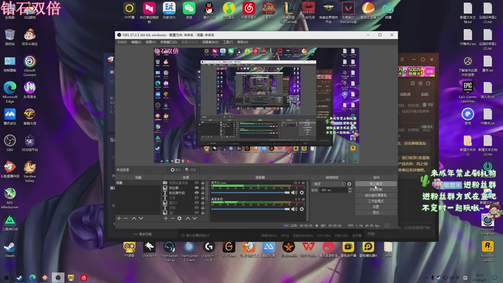
Task: Open Steam desktop shortcut
Action: (10, 249)
